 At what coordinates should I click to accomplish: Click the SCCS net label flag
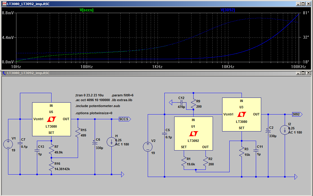coord(125,119)
